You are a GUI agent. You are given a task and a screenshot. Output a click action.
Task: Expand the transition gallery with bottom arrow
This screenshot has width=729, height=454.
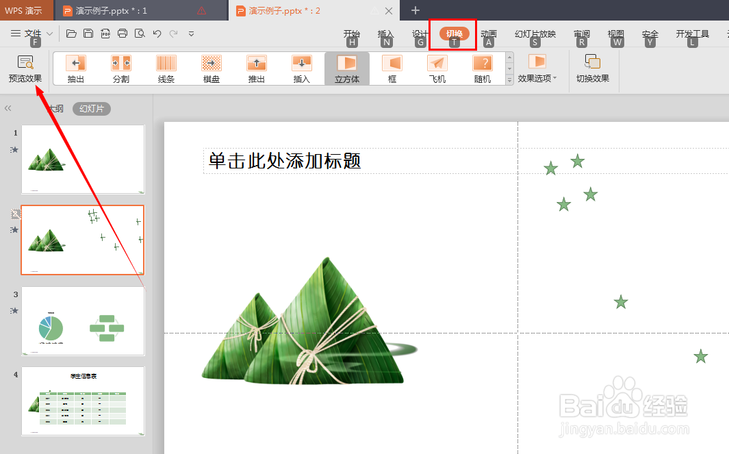click(509, 80)
